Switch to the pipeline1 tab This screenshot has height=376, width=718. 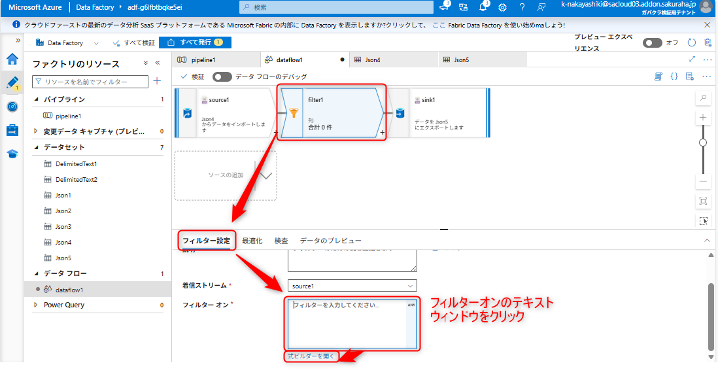click(216, 60)
